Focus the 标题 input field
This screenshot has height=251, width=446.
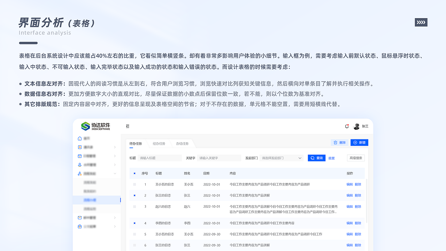pos(160,158)
